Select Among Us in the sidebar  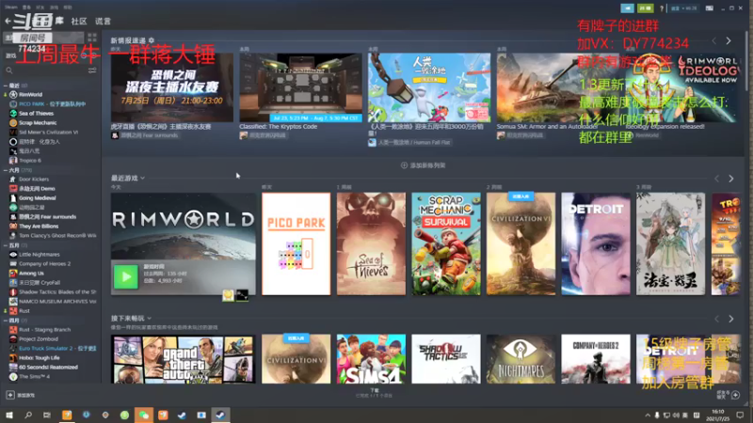coord(31,273)
